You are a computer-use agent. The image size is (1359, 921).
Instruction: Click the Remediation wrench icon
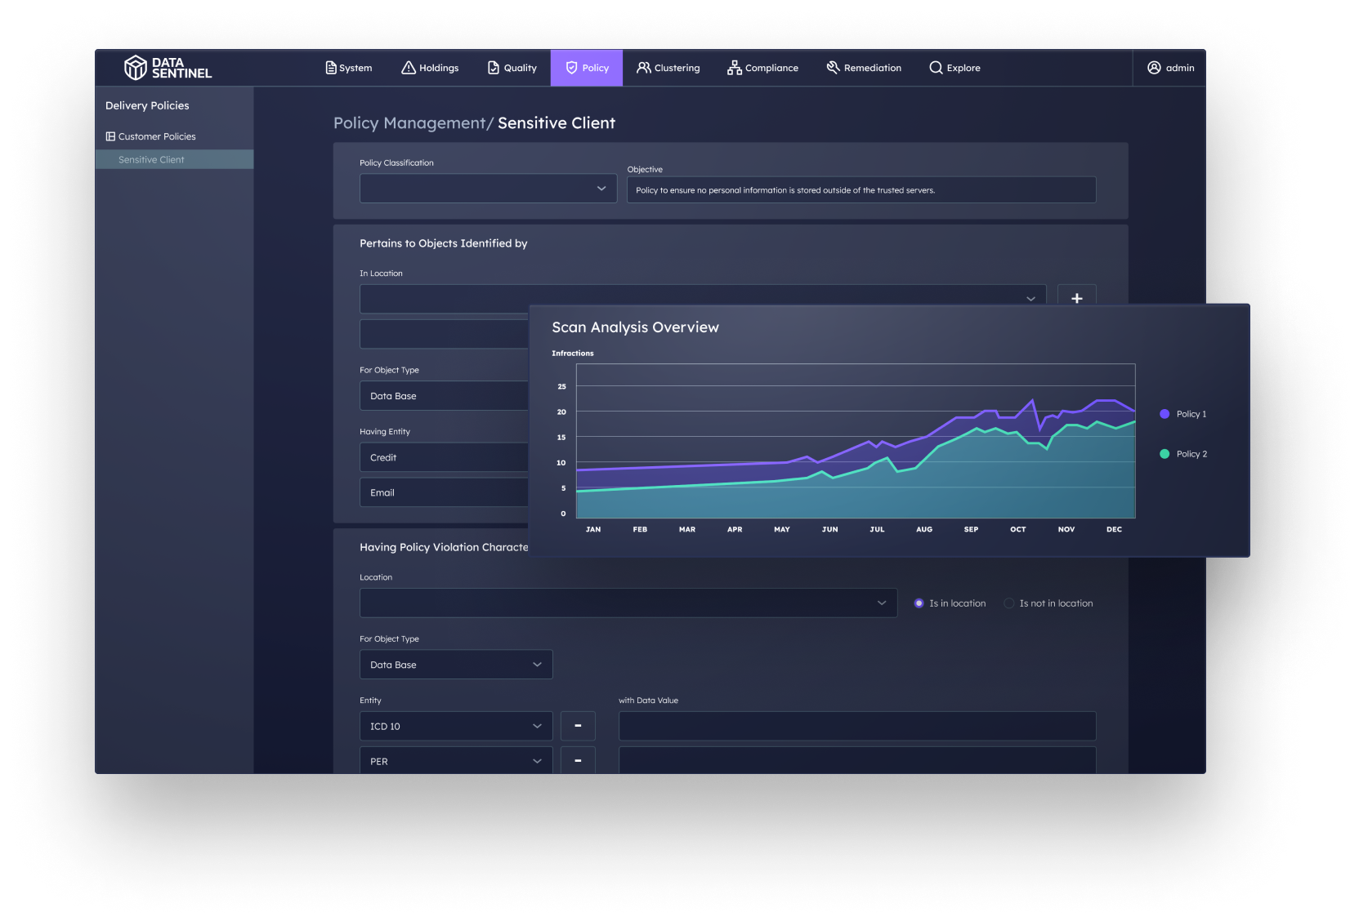click(832, 68)
